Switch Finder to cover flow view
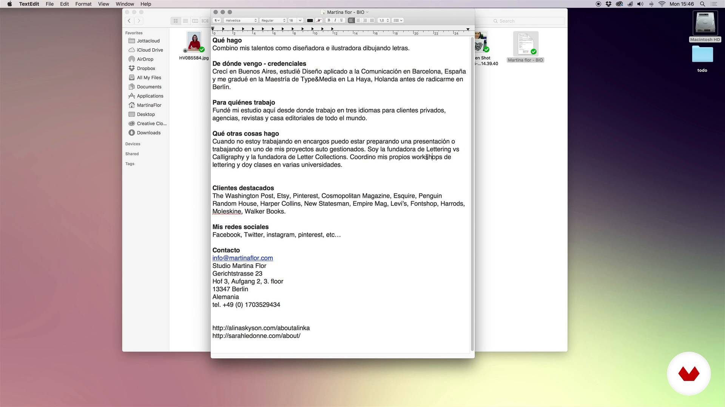Screen dimensions: 725x407 point(205,21)
